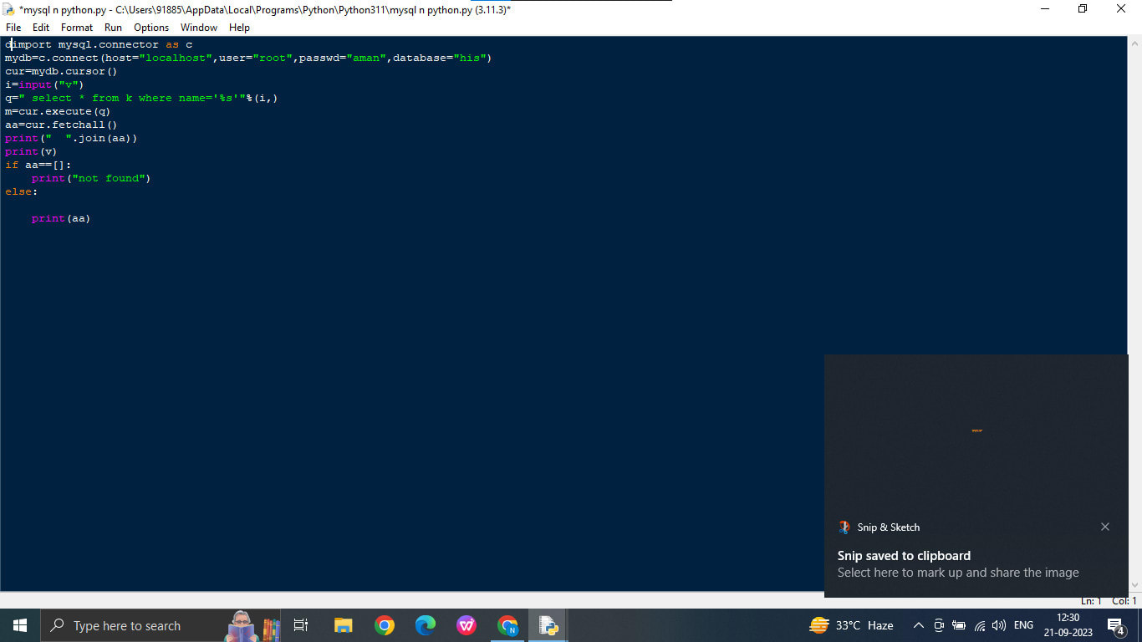
Task: Click the 'i=input("v")' line
Action: (x=44, y=84)
